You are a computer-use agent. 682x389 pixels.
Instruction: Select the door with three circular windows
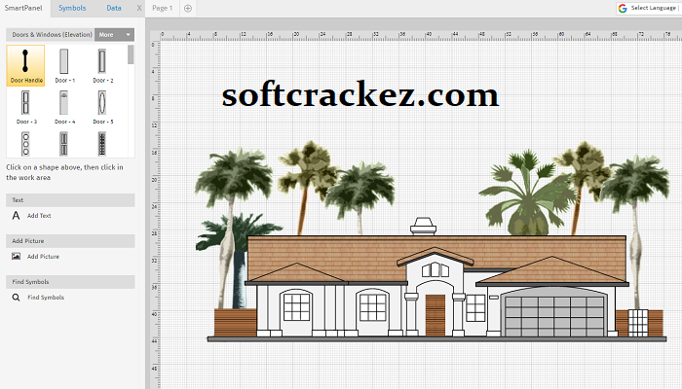point(25,143)
